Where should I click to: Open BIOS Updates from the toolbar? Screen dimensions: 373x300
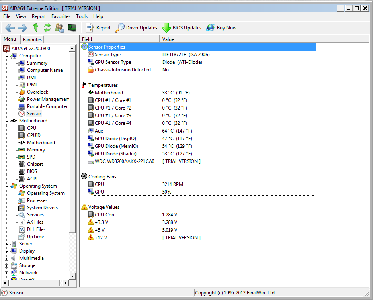tap(182, 28)
